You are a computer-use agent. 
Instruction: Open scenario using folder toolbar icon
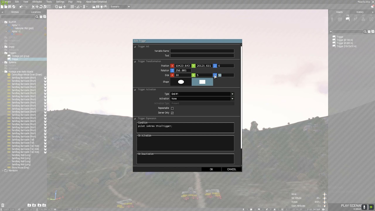tap(6, 6)
